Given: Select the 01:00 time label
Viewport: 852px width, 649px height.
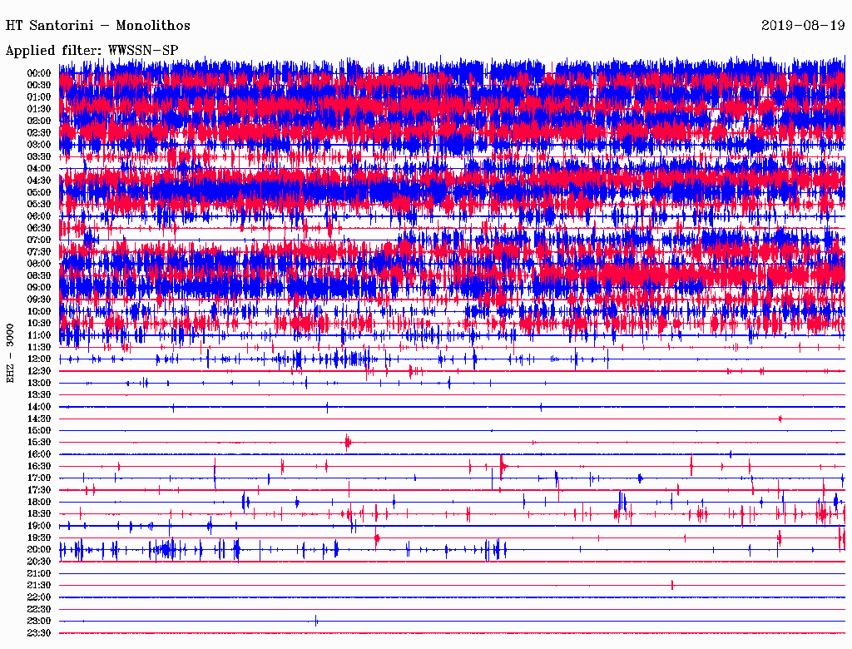Looking at the screenshot, I should click(39, 97).
